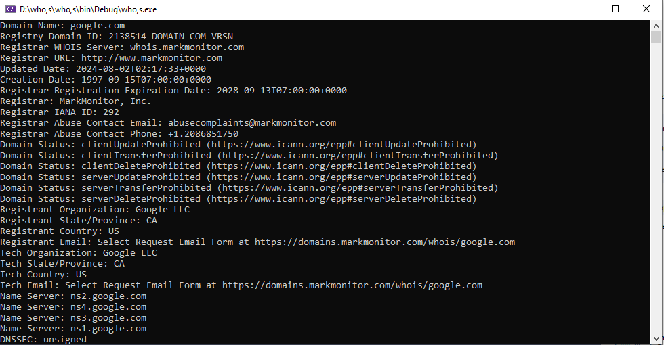Click abusecomplaints@markmonitor.com email address

click(252, 123)
